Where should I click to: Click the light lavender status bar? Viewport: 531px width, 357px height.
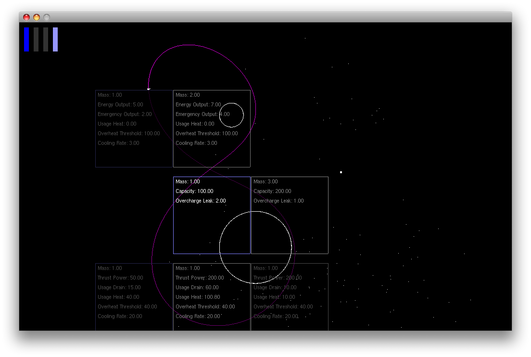[55, 39]
